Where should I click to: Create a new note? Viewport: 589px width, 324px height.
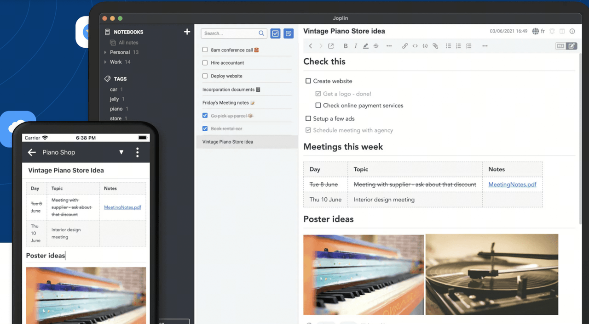(x=289, y=34)
